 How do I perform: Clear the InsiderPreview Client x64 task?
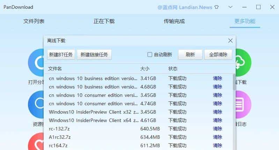coord(218,120)
